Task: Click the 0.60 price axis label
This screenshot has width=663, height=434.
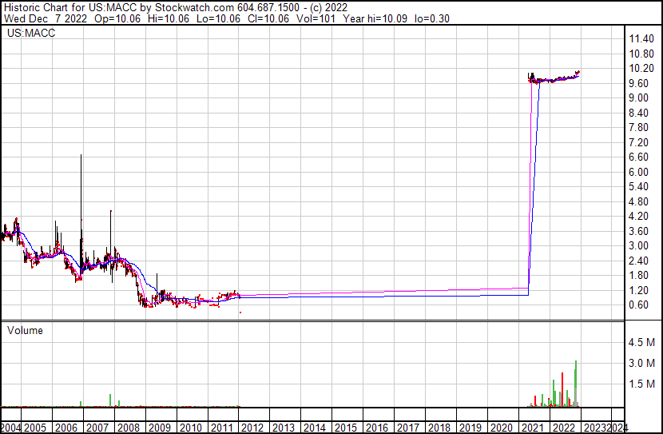Action: pos(638,305)
